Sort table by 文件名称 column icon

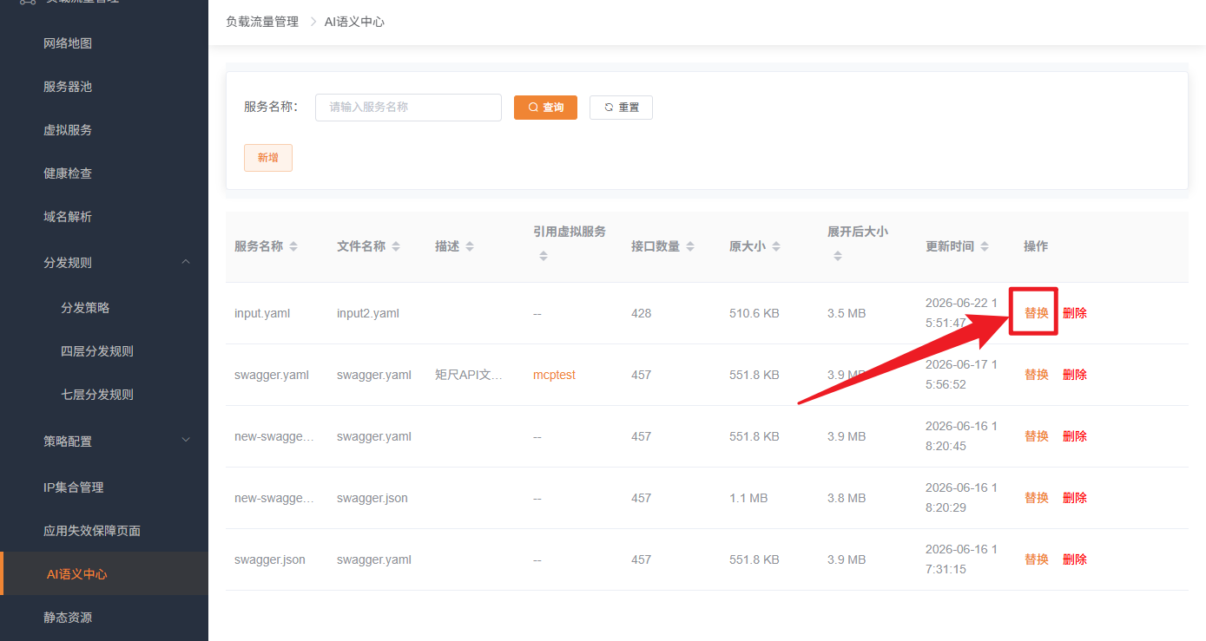(x=396, y=246)
